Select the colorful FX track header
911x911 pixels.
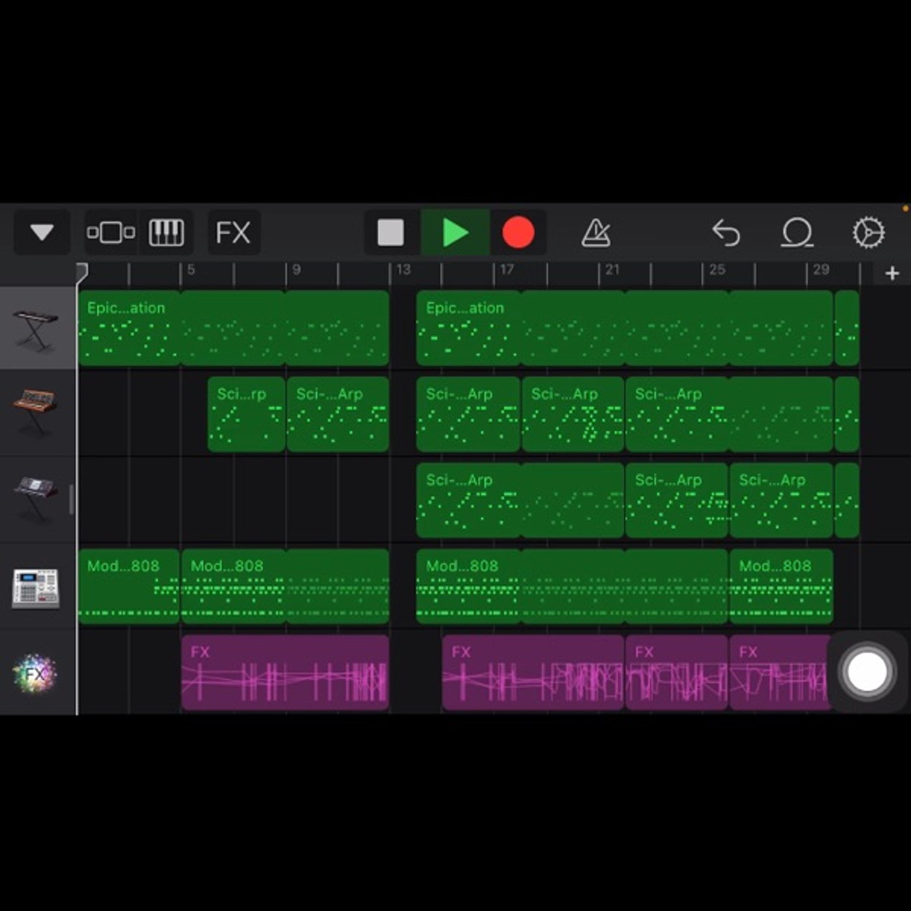point(37,672)
